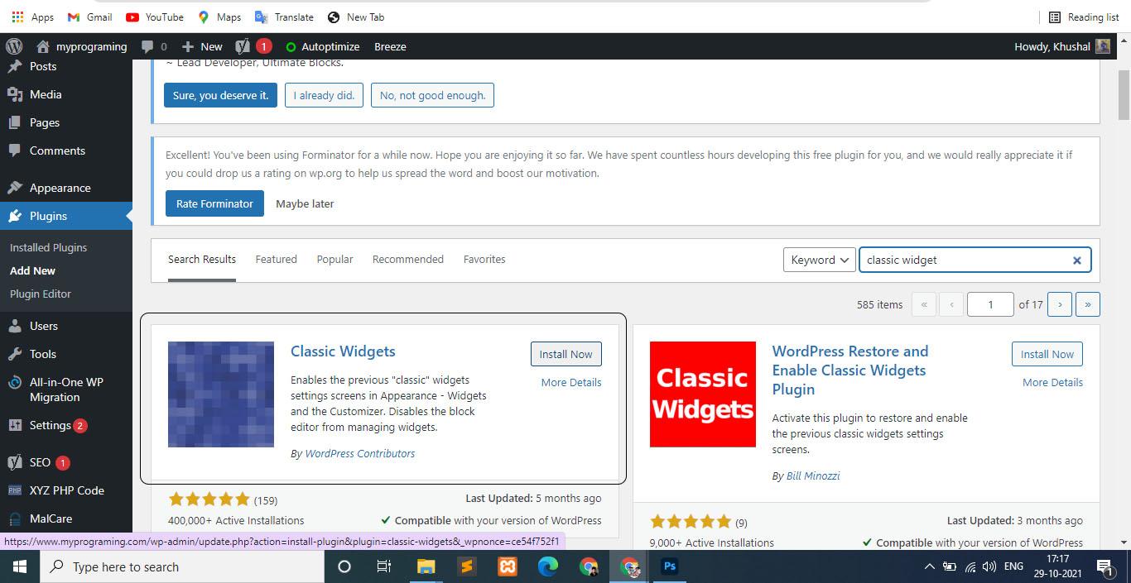Go to the next page of plugin results
This screenshot has width=1131, height=583.
1060,303
